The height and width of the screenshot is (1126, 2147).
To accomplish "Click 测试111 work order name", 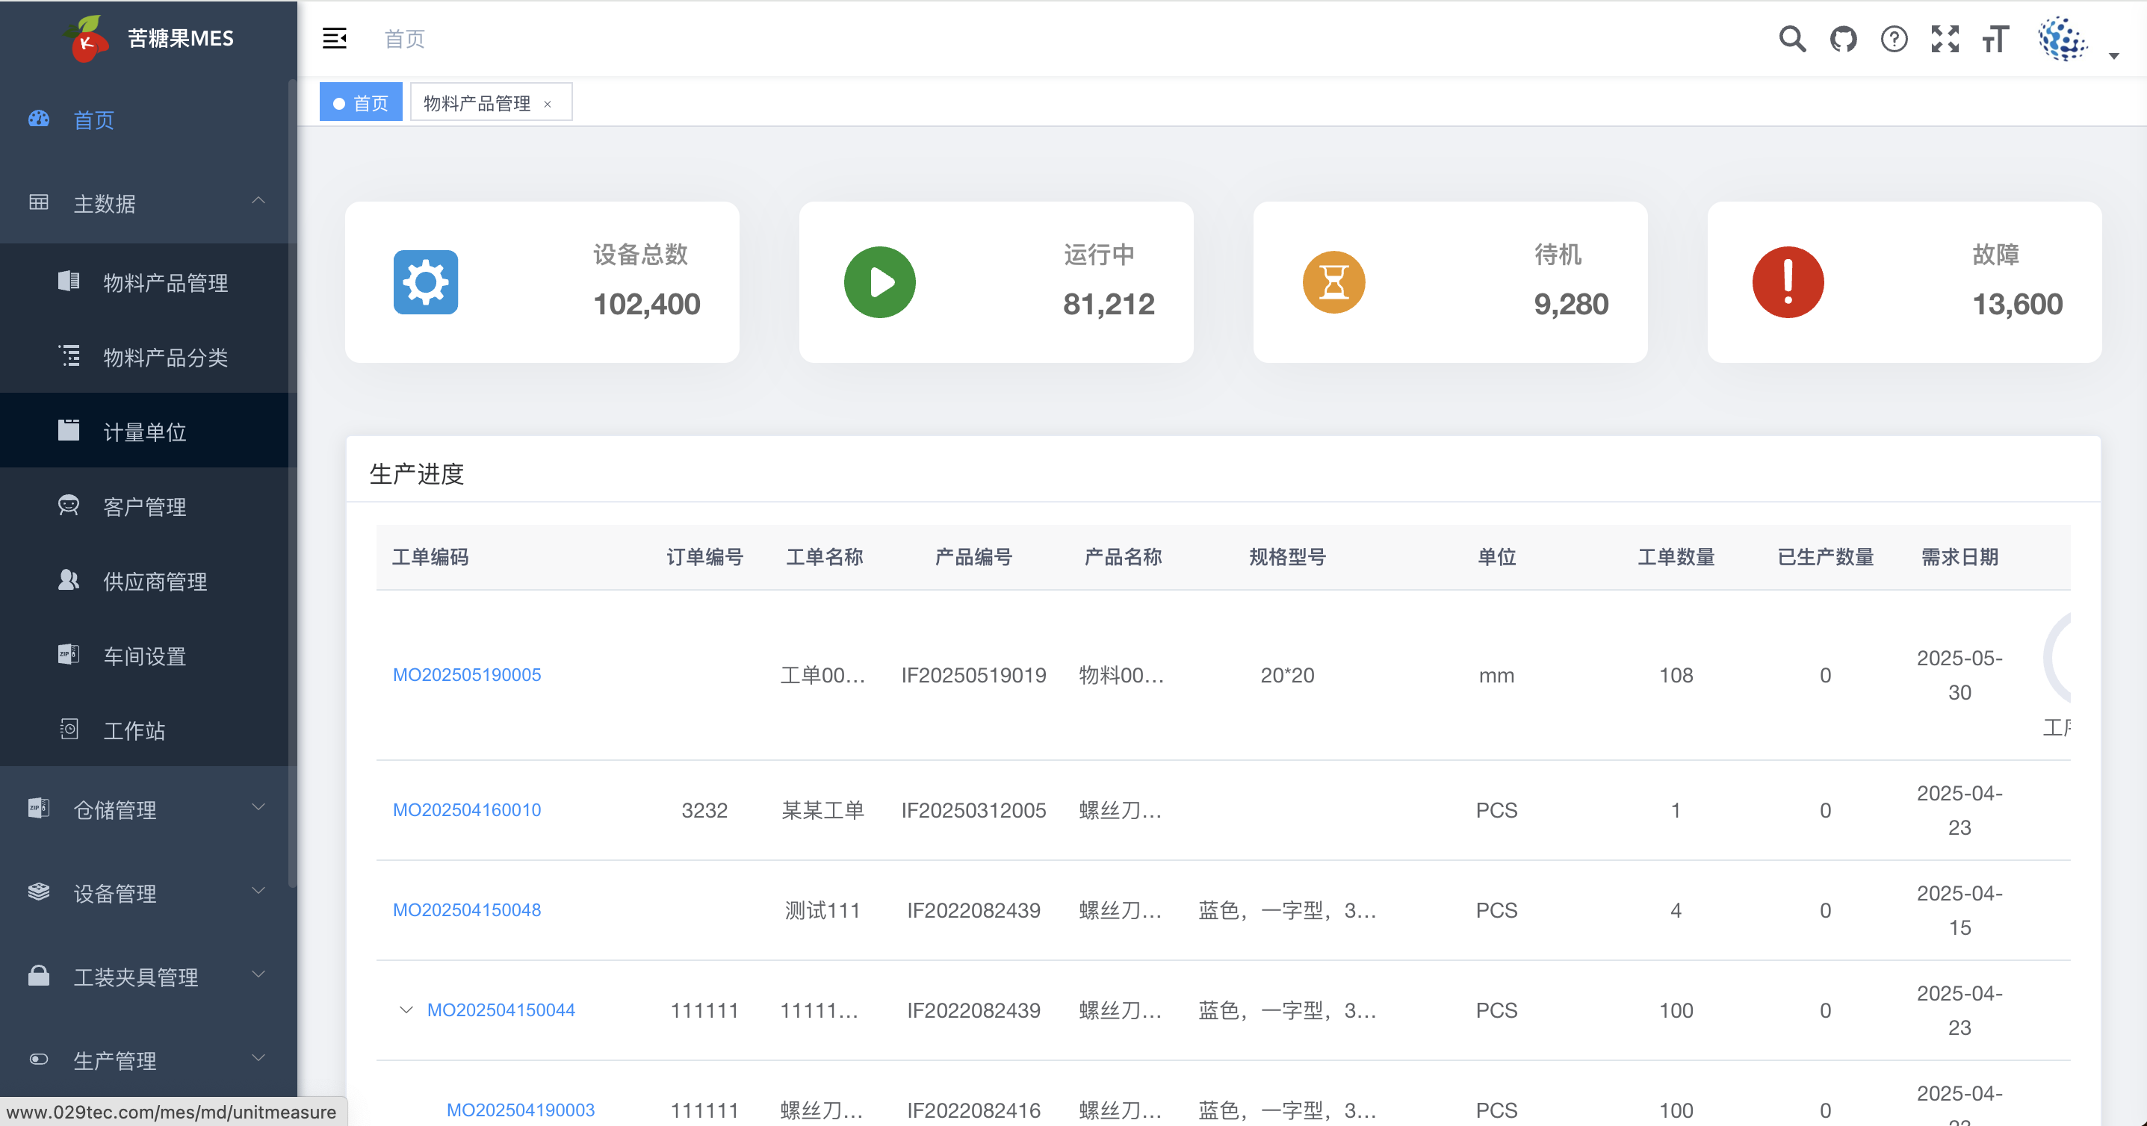I will click(x=822, y=909).
